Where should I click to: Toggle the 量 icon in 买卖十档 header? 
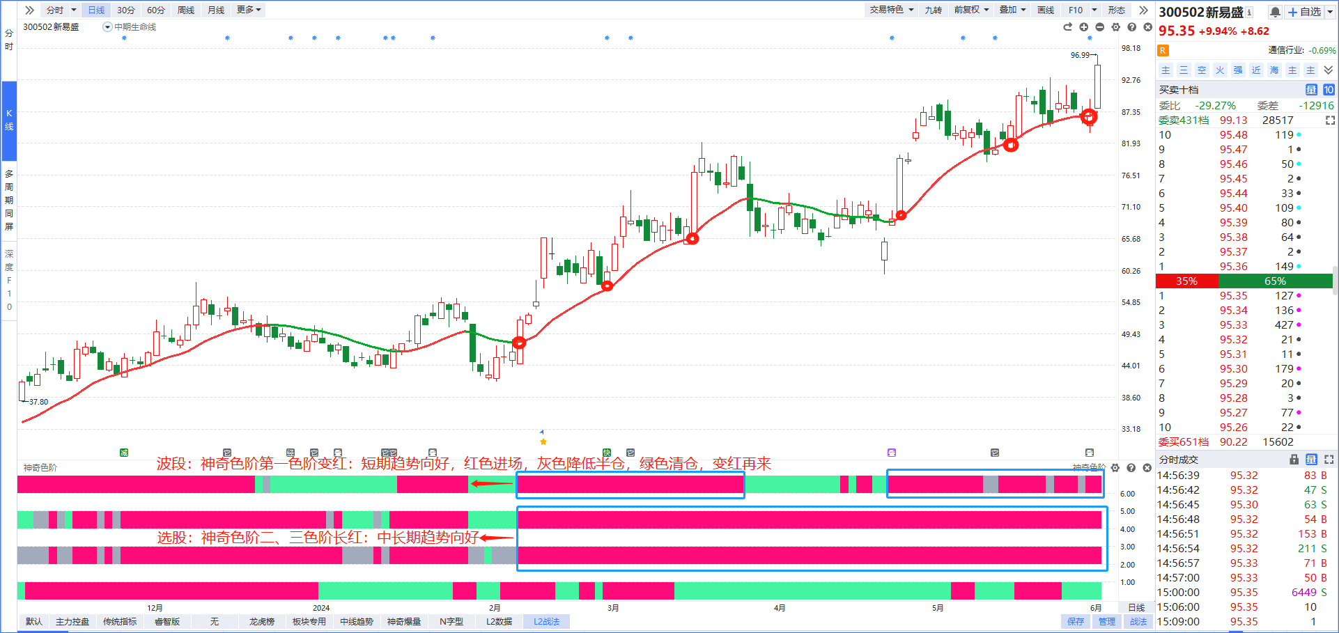(1311, 90)
